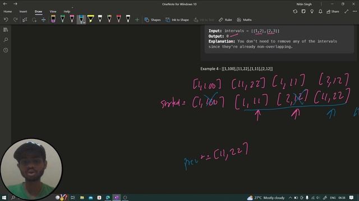The height and width of the screenshot is (201, 359).
Task: Open the blue pen options dropdown
Action: point(84,22)
